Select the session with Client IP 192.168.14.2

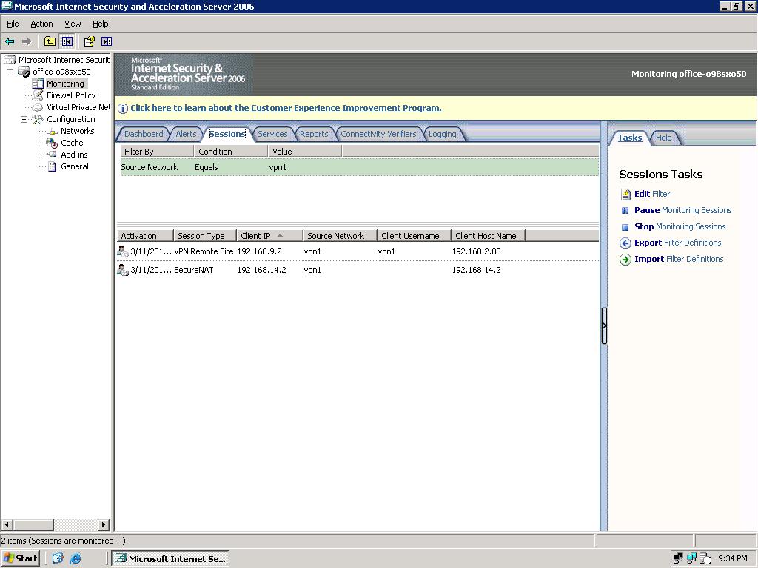click(358, 270)
